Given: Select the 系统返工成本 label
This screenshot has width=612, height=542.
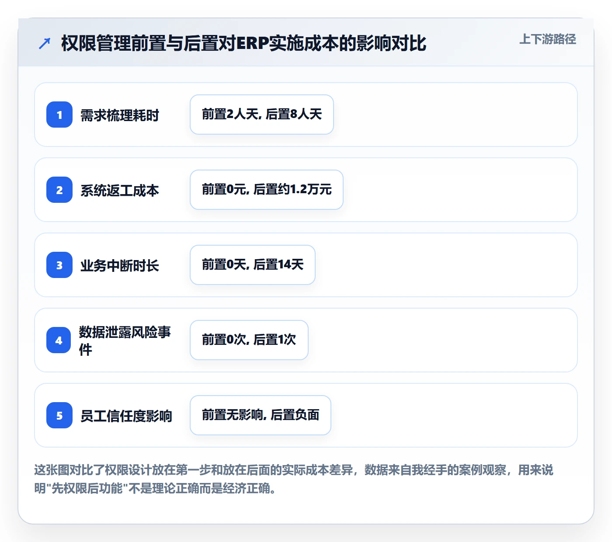Looking at the screenshot, I should coord(120,191).
